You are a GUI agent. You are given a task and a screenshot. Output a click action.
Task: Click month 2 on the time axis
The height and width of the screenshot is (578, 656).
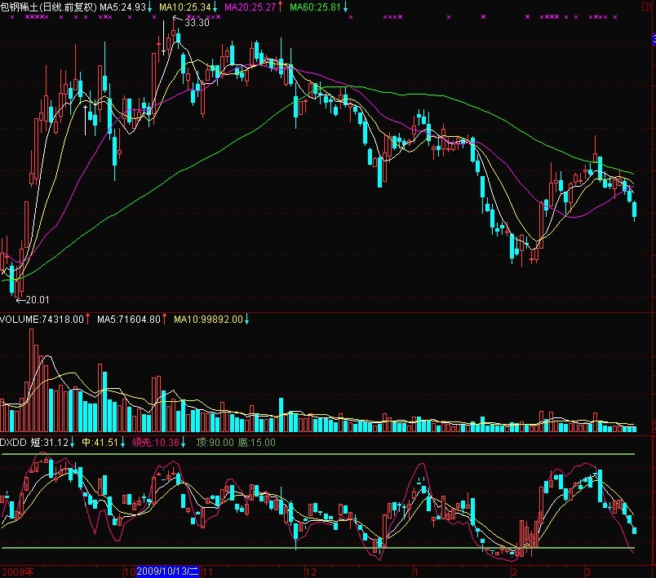coord(514,571)
